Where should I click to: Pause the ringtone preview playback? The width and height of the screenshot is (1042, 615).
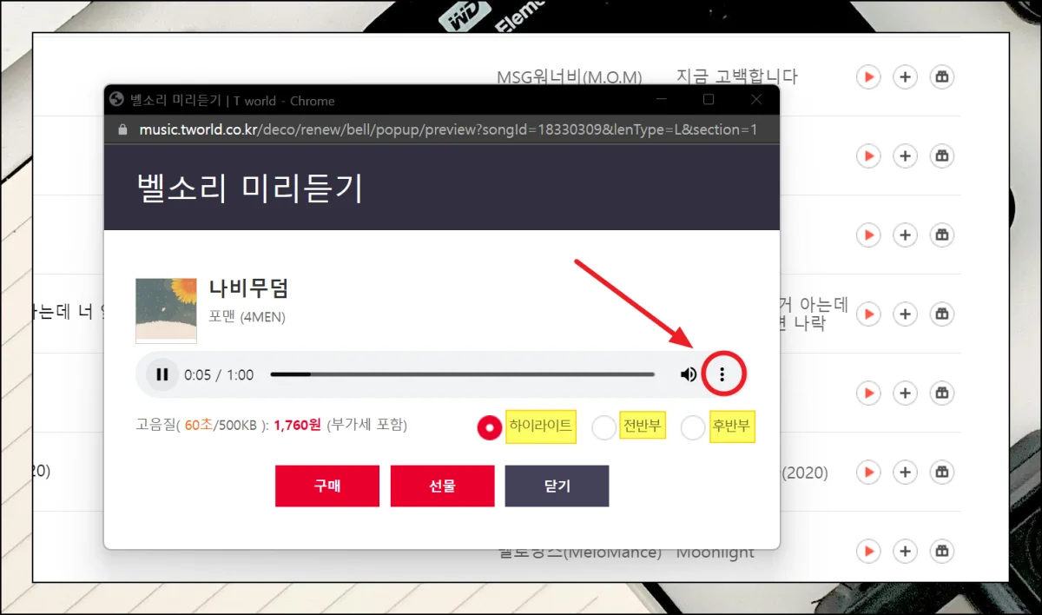162,375
